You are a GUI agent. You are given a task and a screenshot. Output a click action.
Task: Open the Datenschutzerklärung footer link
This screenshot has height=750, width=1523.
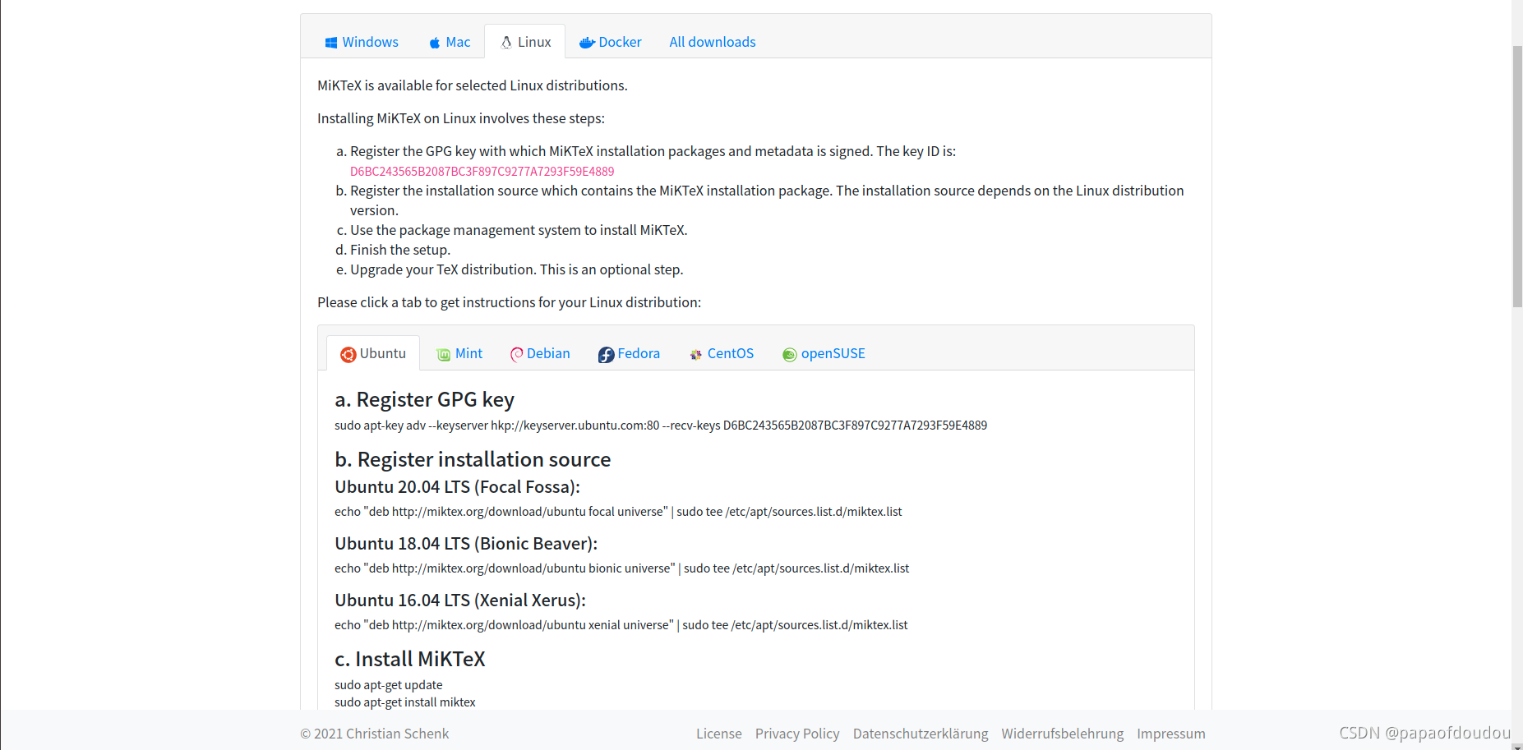coord(921,734)
